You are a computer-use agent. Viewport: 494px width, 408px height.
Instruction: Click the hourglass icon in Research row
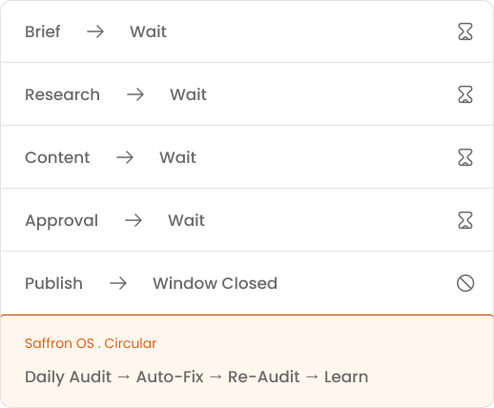(x=465, y=94)
